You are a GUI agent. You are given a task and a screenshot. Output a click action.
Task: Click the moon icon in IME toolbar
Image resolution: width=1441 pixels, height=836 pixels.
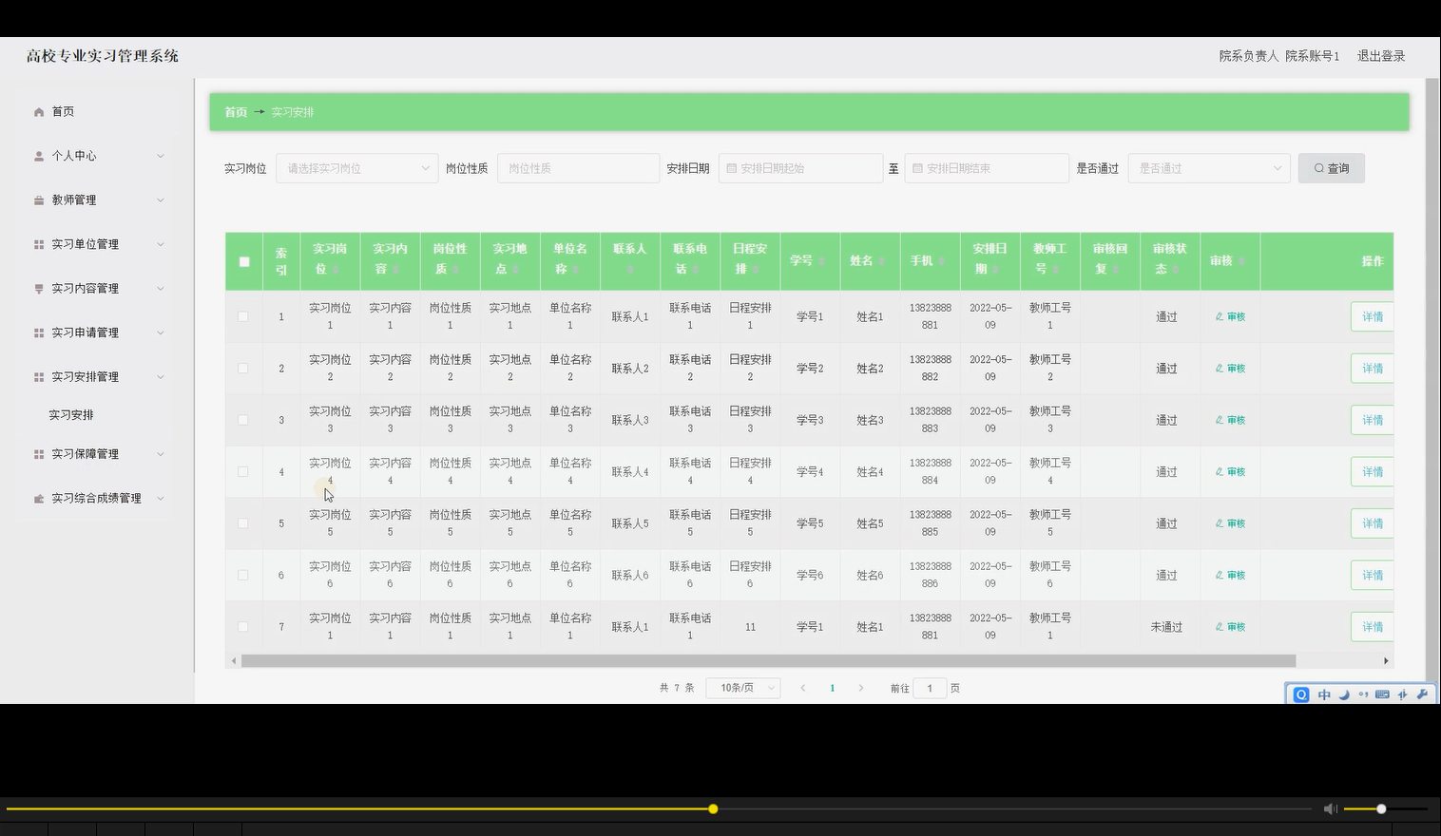coord(1344,694)
